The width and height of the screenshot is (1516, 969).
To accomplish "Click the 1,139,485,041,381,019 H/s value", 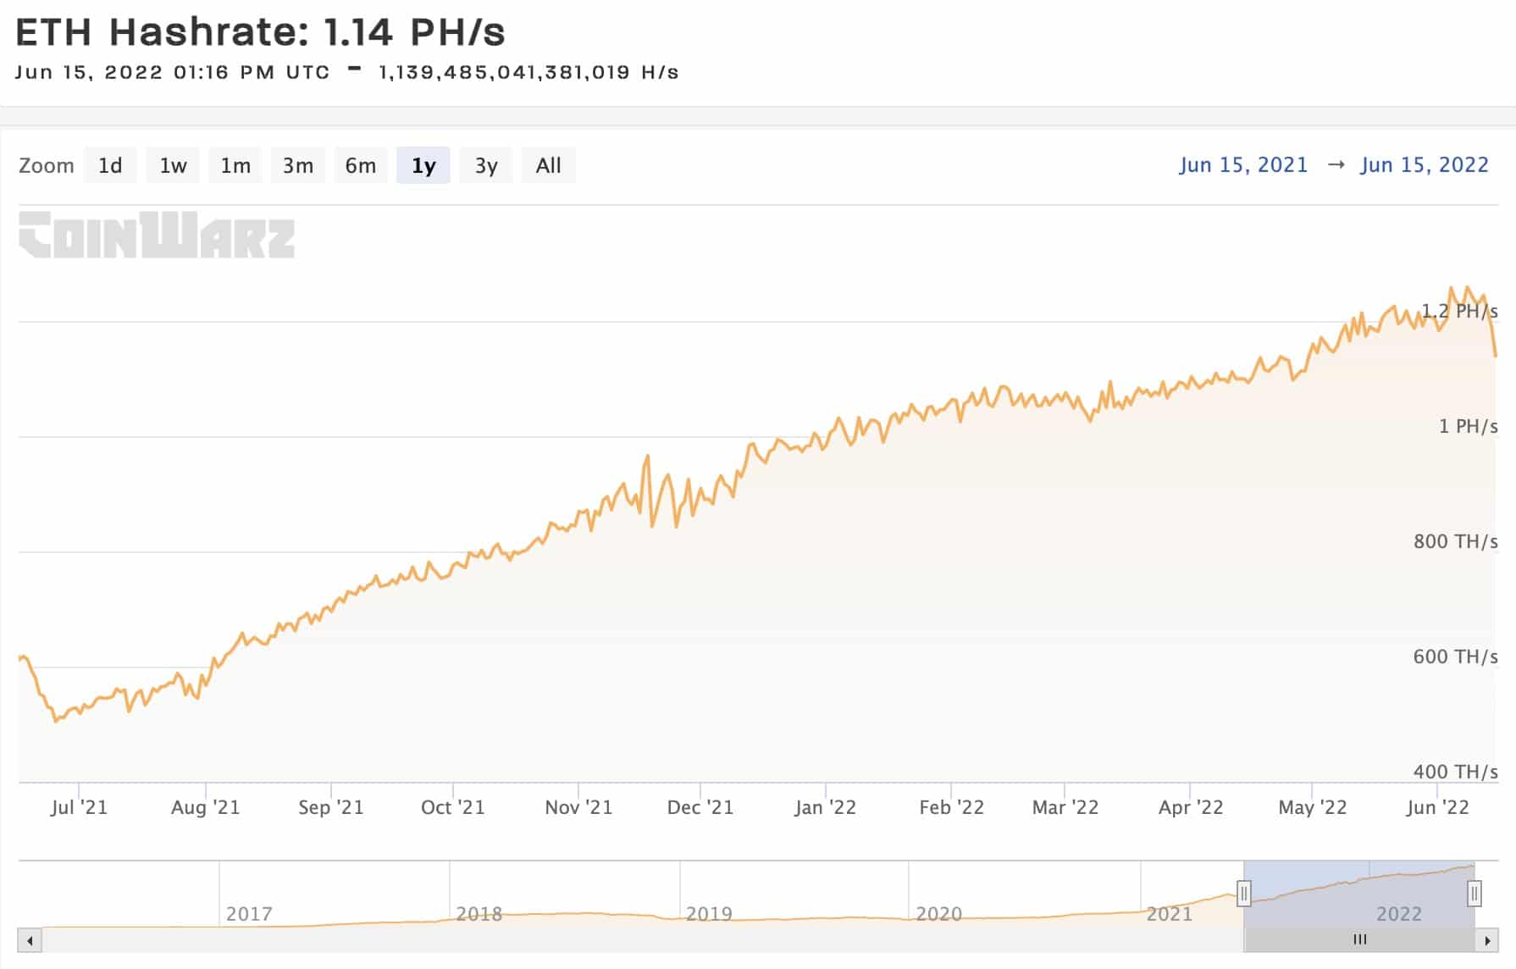I will point(528,73).
